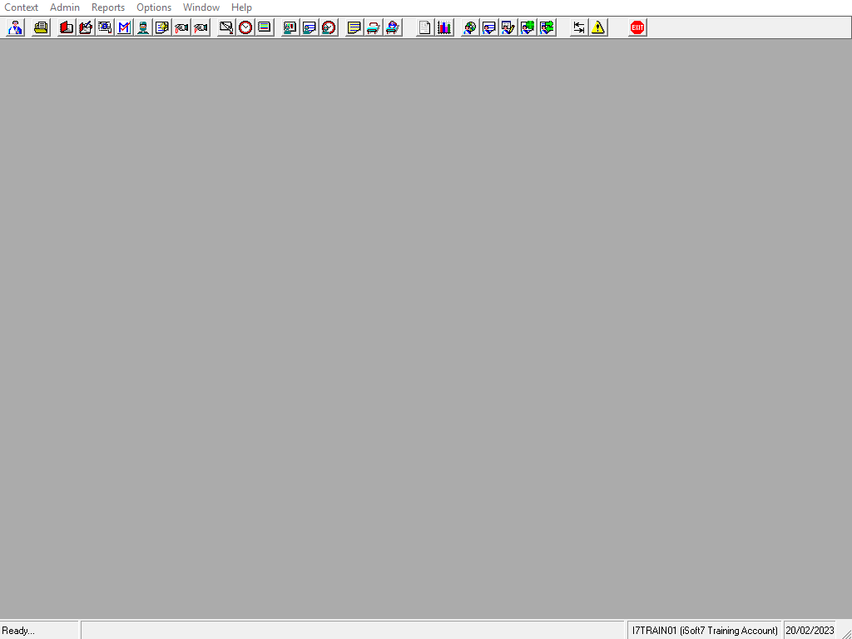Click the blue M with red checkmark icon
852x639 pixels.
tap(124, 27)
